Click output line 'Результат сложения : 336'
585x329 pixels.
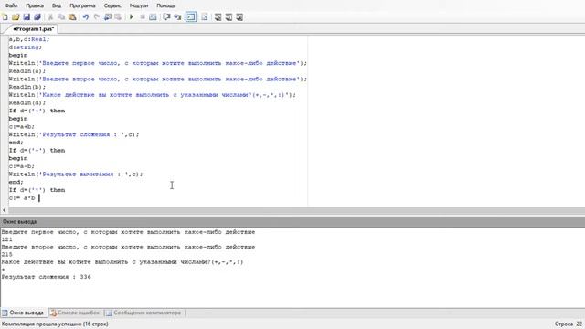47,277
